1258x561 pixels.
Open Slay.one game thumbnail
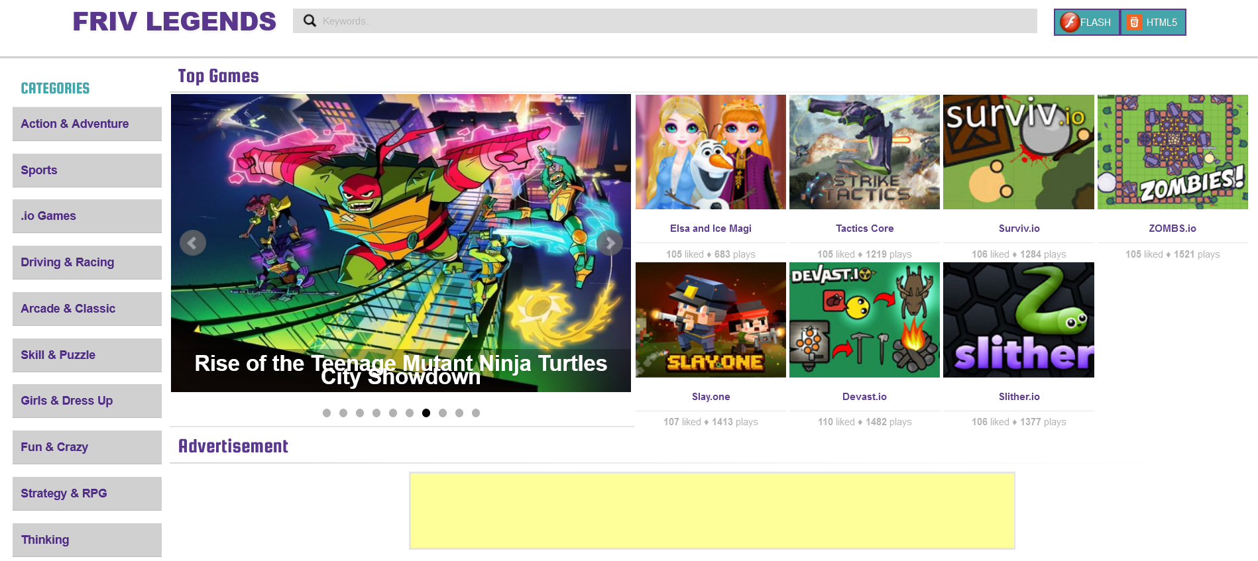pyautogui.click(x=711, y=320)
